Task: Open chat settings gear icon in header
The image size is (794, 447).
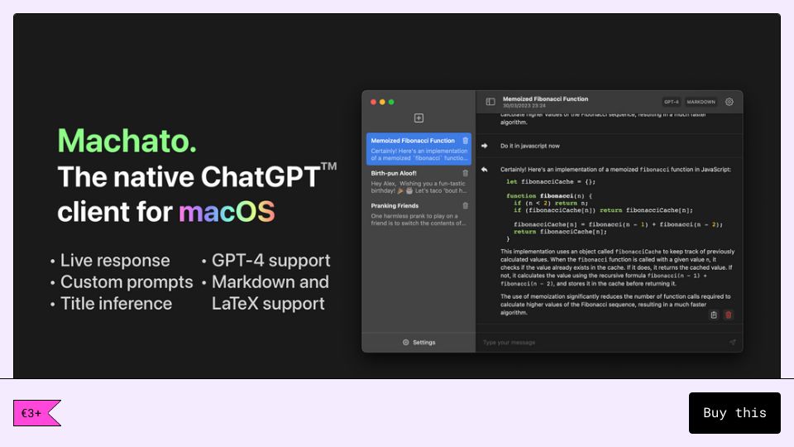Action: pyautogui.click(x=729, y=102)
